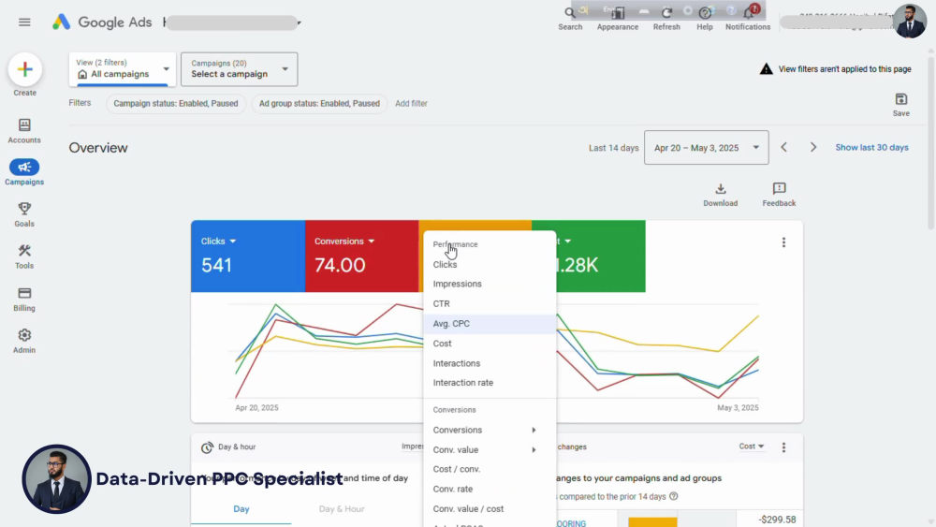This screenshot has height=527, width=936.
Task: Select Impressions in metric menu
Action: coord(490,284)
